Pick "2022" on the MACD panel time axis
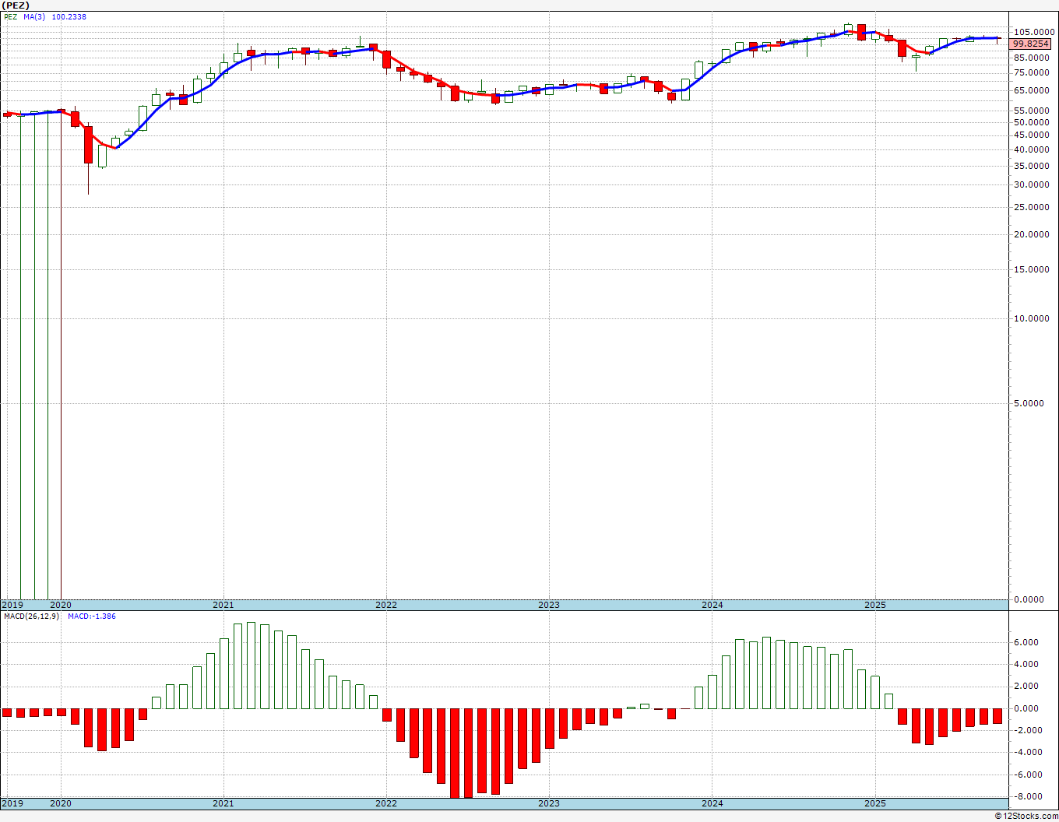The image size is (1059, 822). point(385,803)
